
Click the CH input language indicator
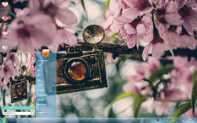click(152, 120)
